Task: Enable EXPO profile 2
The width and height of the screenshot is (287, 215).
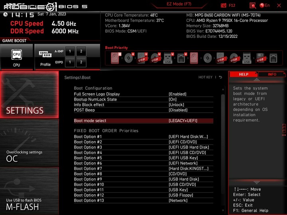Action: [x=81, y=62]
